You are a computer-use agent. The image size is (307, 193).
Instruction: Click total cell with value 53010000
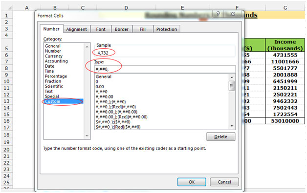[285, 121]
